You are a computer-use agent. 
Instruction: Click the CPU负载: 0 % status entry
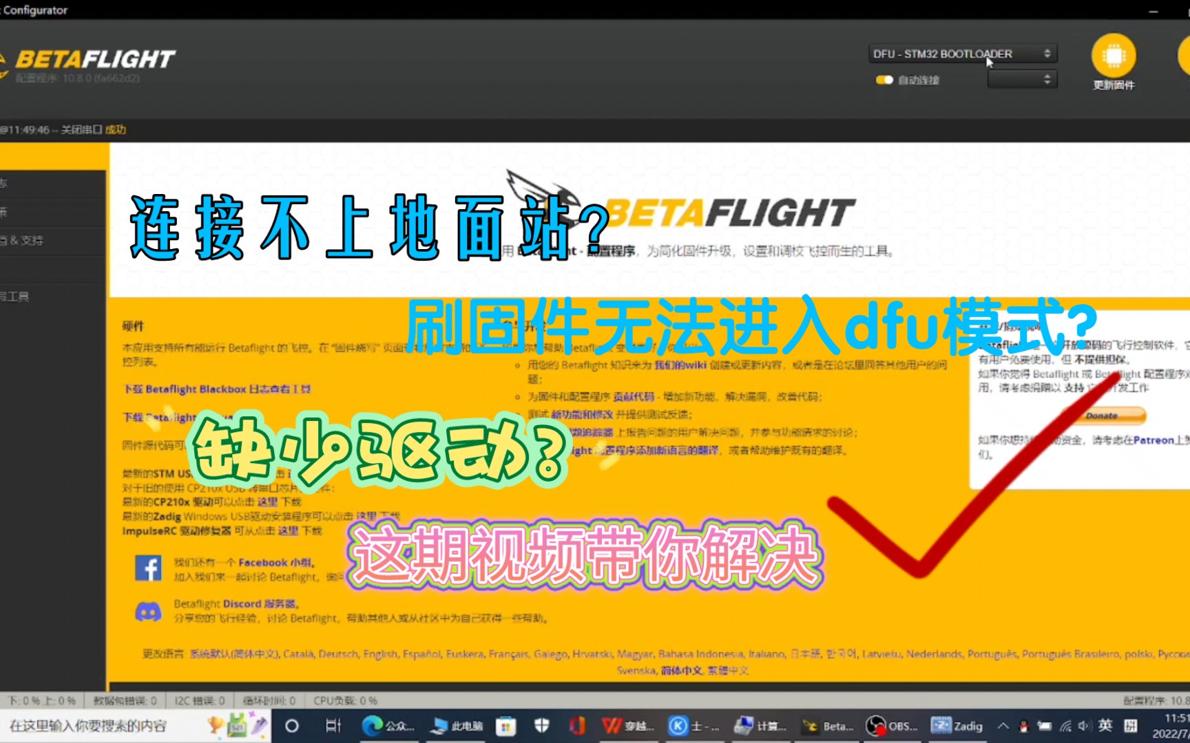click(x=345, y=700)
